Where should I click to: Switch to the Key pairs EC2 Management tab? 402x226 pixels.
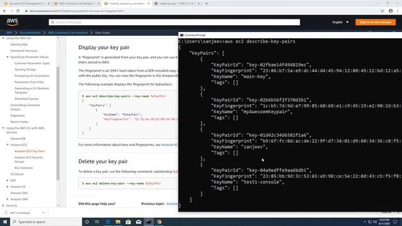click(26, 4)
